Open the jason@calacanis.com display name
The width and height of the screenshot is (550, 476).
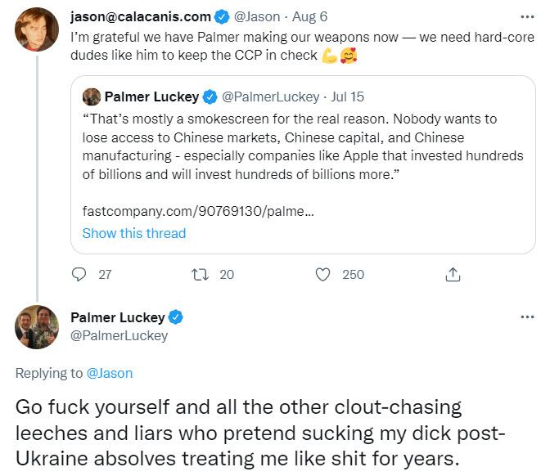tap(141, 16)
